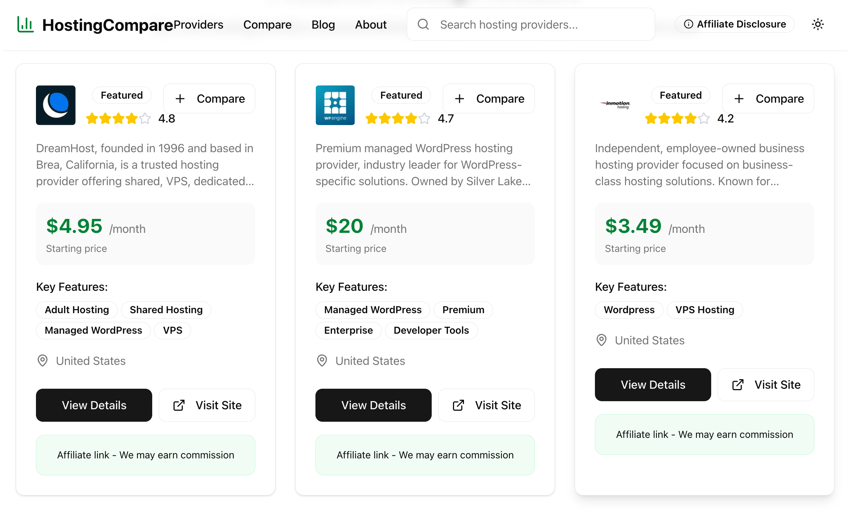Viewport: 848px width, 509px height.
Task: Open the Compare nav menu item
Action: (267, 25)
